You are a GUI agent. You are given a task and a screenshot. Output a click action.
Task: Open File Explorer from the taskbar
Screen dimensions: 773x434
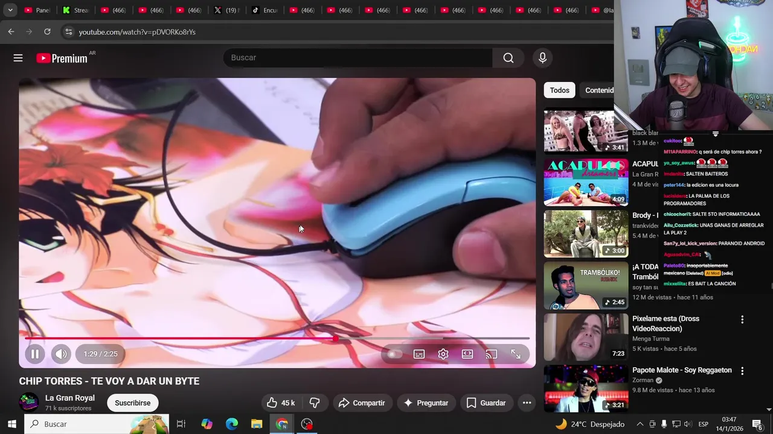tap(257, 424)
